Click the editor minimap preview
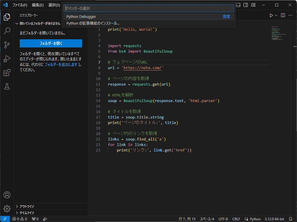The width and height of the screenshot is (297, 222). pyautogui.click(x=279, y=33)
